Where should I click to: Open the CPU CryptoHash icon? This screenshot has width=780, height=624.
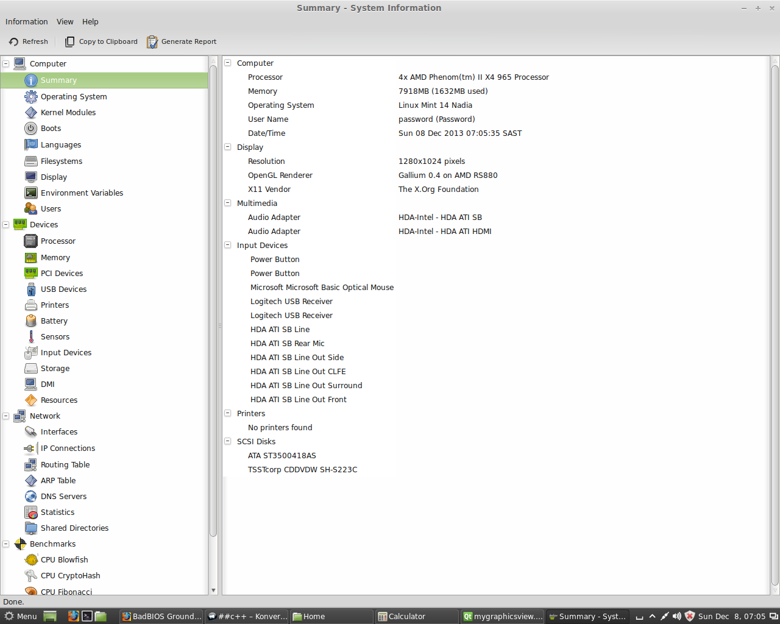[x=31, y=575]
